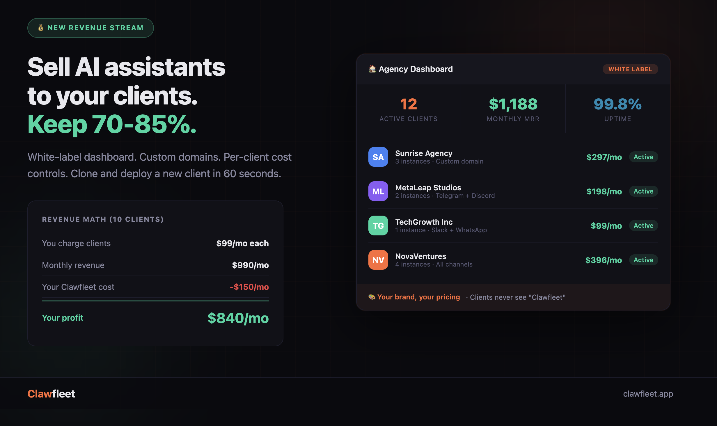Open the clawfleet.app link
The image size is (717, 426).
(648, 394)
